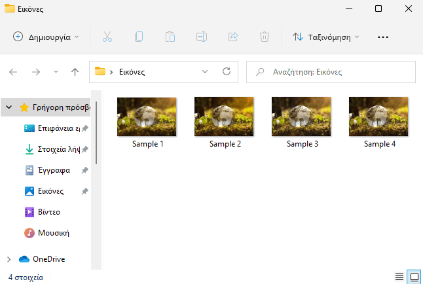The width and height of the screenshot is (423, 284).
Task: Click the search magnifier icon
Action: point(260,72)
